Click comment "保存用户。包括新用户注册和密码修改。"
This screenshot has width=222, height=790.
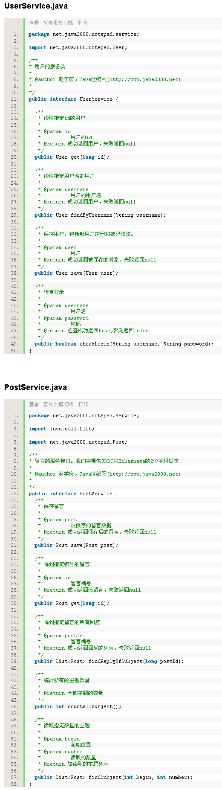pos(86,234)
